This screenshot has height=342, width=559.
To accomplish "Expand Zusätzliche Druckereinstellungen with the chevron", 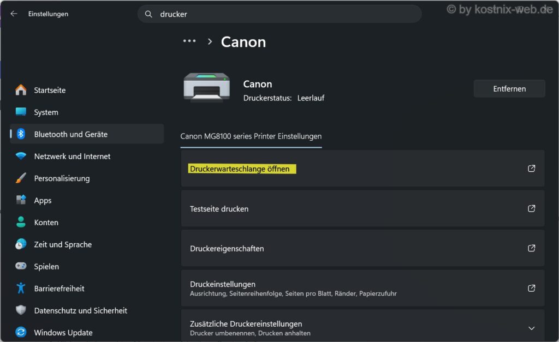I will coord(532,328).
